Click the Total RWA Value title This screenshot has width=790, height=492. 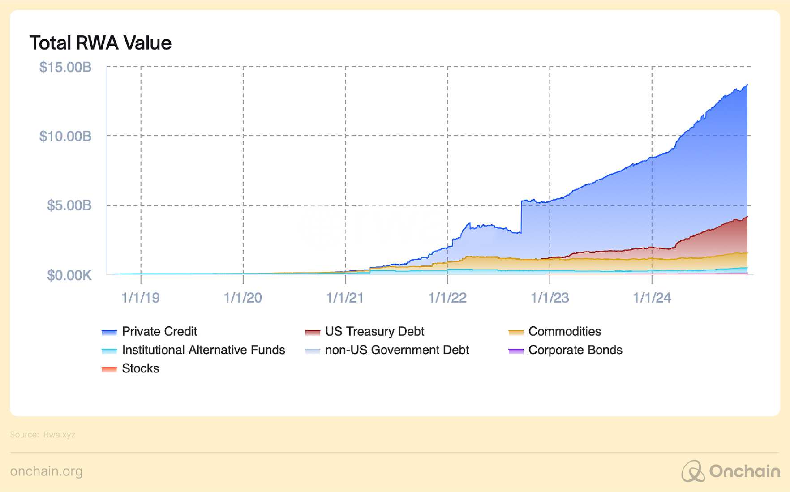pos(101,43)
